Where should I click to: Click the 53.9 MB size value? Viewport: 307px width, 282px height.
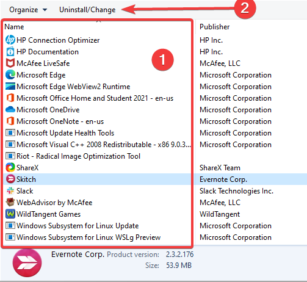click(179, 266)
